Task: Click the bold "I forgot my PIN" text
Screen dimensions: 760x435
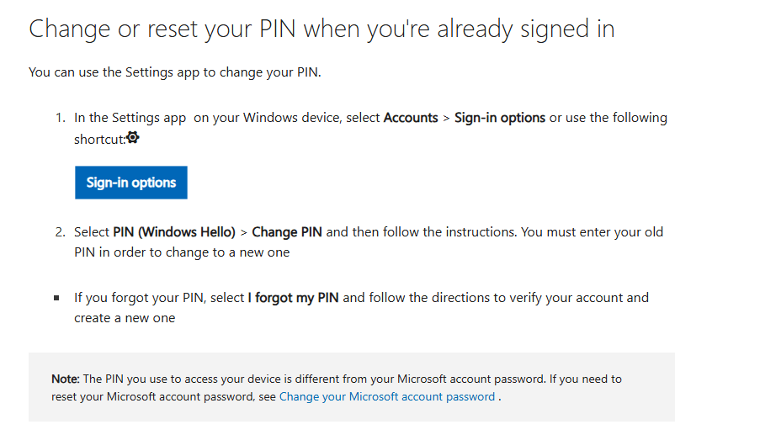Action: 294,298
